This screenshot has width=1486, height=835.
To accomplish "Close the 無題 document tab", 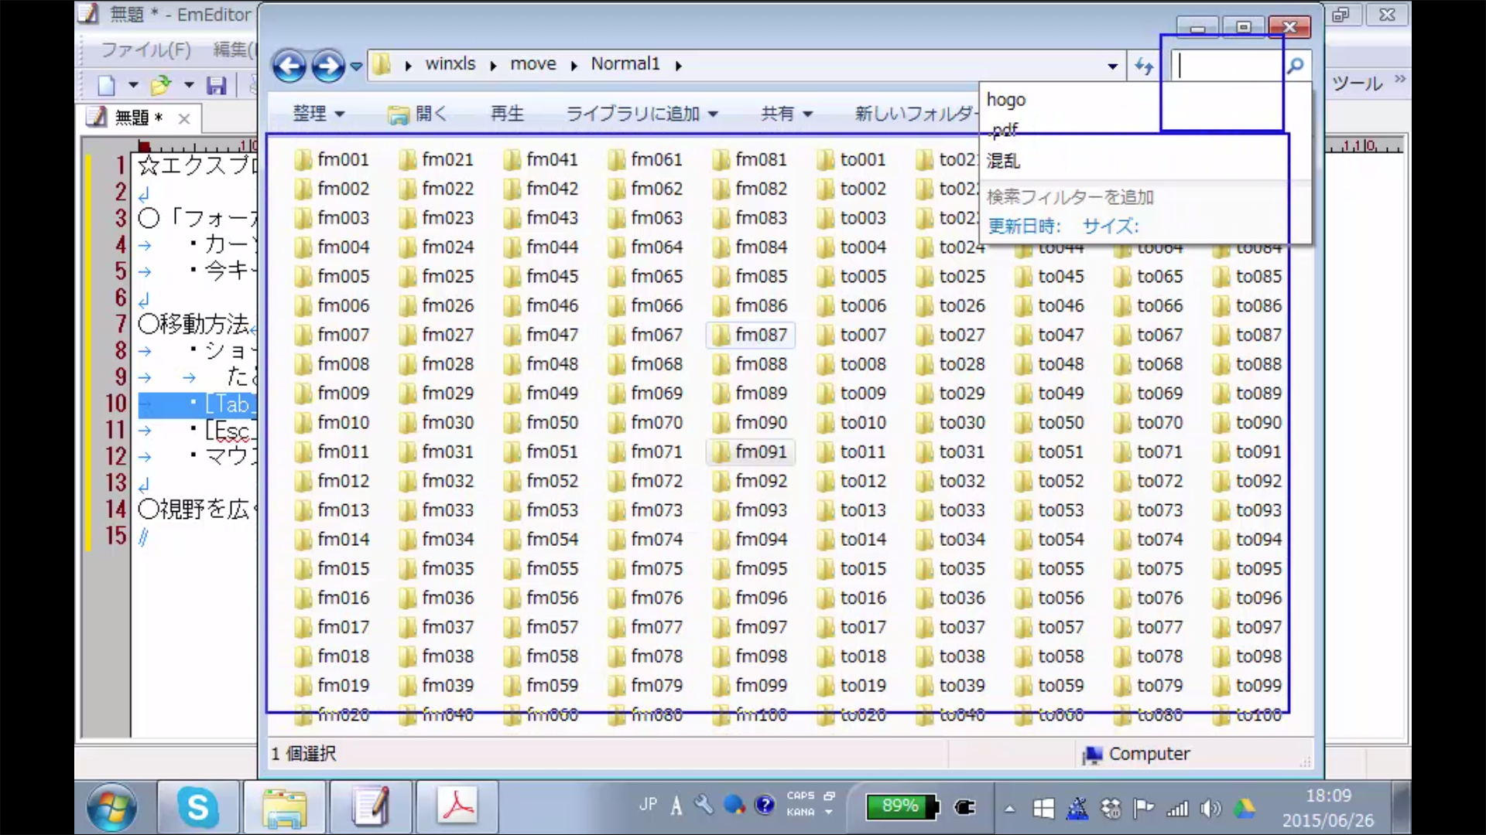I will 184,118.
